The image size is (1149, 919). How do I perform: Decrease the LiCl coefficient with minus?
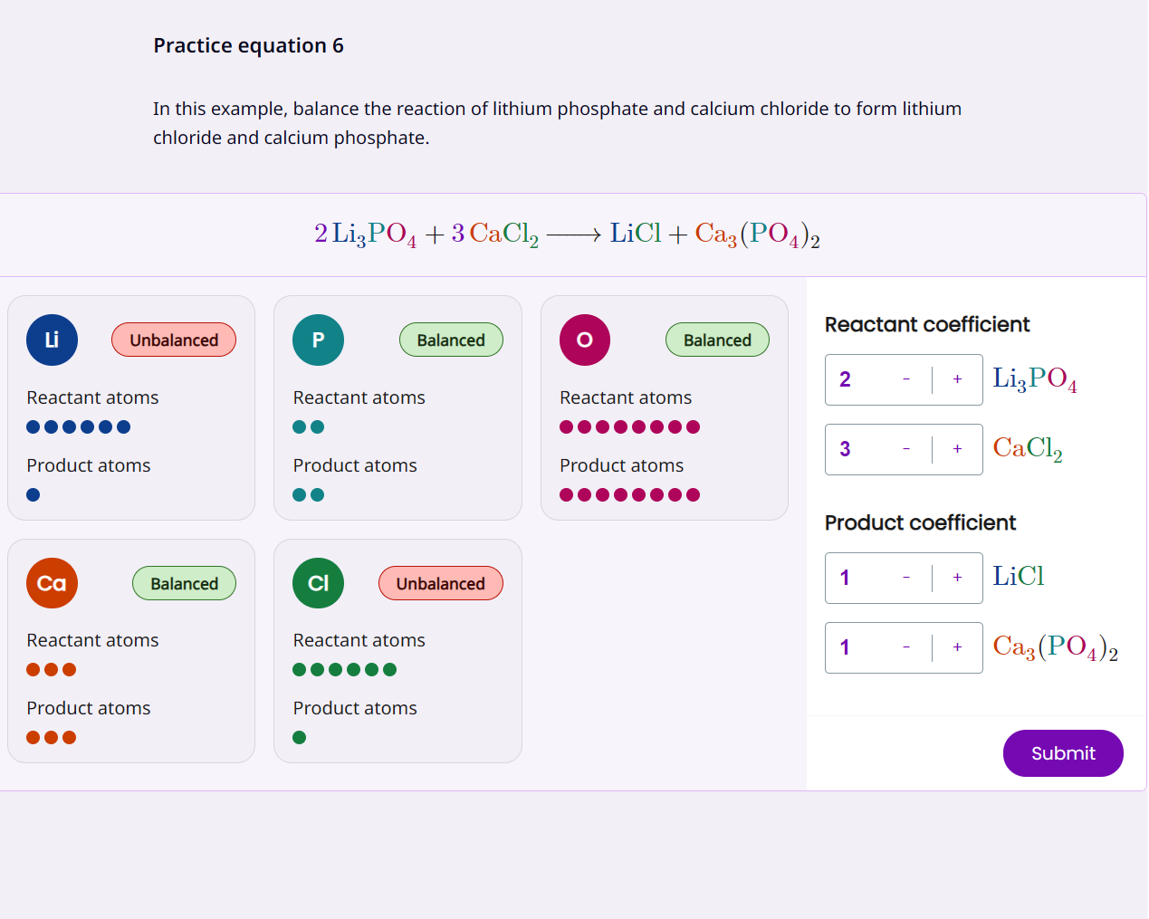pos(906,578)
